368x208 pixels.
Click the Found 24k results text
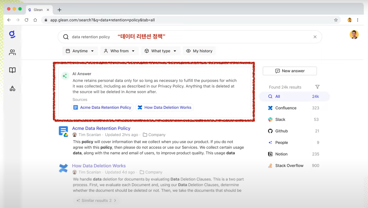[285, 87]
